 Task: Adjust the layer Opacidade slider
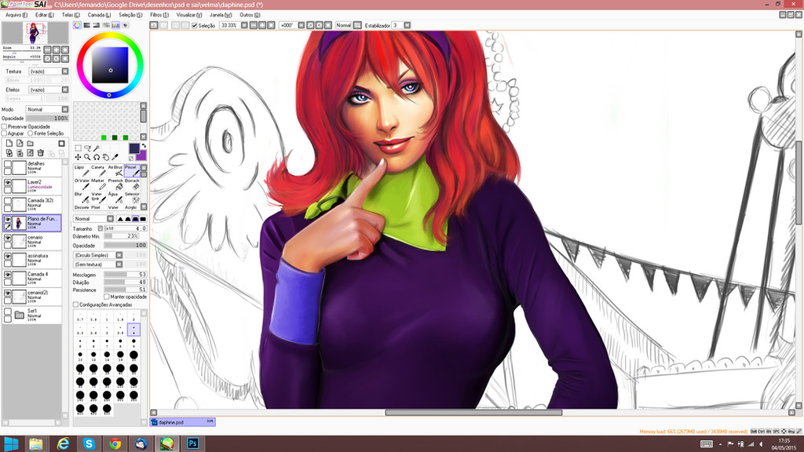(46, 118)
